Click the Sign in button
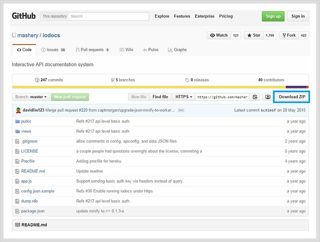The height and width of the screenshot is (242, 320). pos(298,16)
